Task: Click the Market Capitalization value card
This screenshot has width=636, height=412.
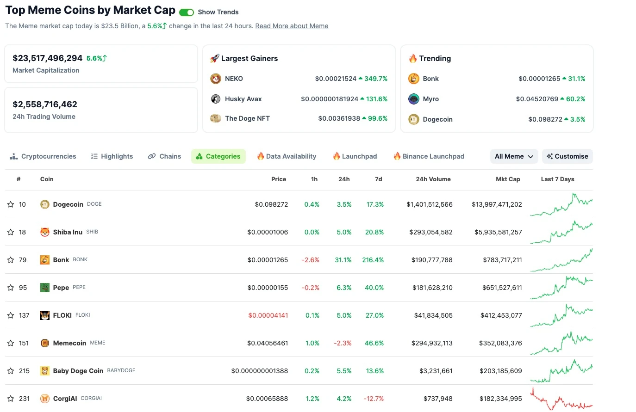Action: 101,64
